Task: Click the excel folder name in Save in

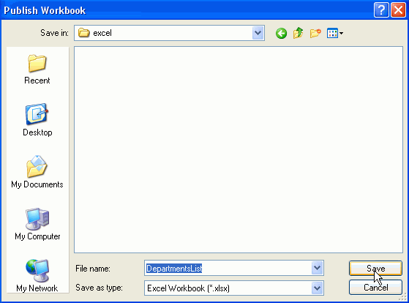Action: pyautogui.click(x=102, y=33)
